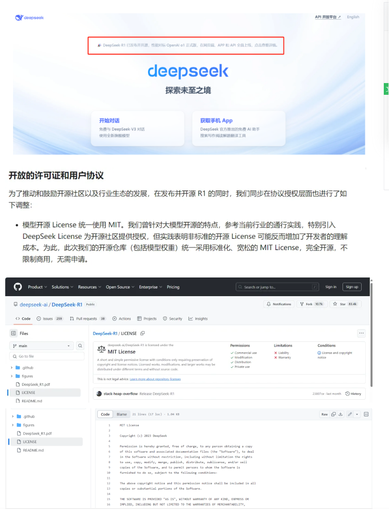Click the GitHub page vertical scrollbar thumb
Viewport: 389px width, 511px height.
372,334
